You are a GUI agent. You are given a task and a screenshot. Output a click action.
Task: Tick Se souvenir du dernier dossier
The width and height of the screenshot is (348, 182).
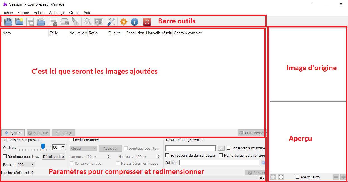(167, 155)
